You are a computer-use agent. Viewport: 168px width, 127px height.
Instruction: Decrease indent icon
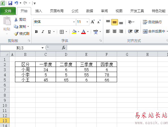(x=130, y=31)
